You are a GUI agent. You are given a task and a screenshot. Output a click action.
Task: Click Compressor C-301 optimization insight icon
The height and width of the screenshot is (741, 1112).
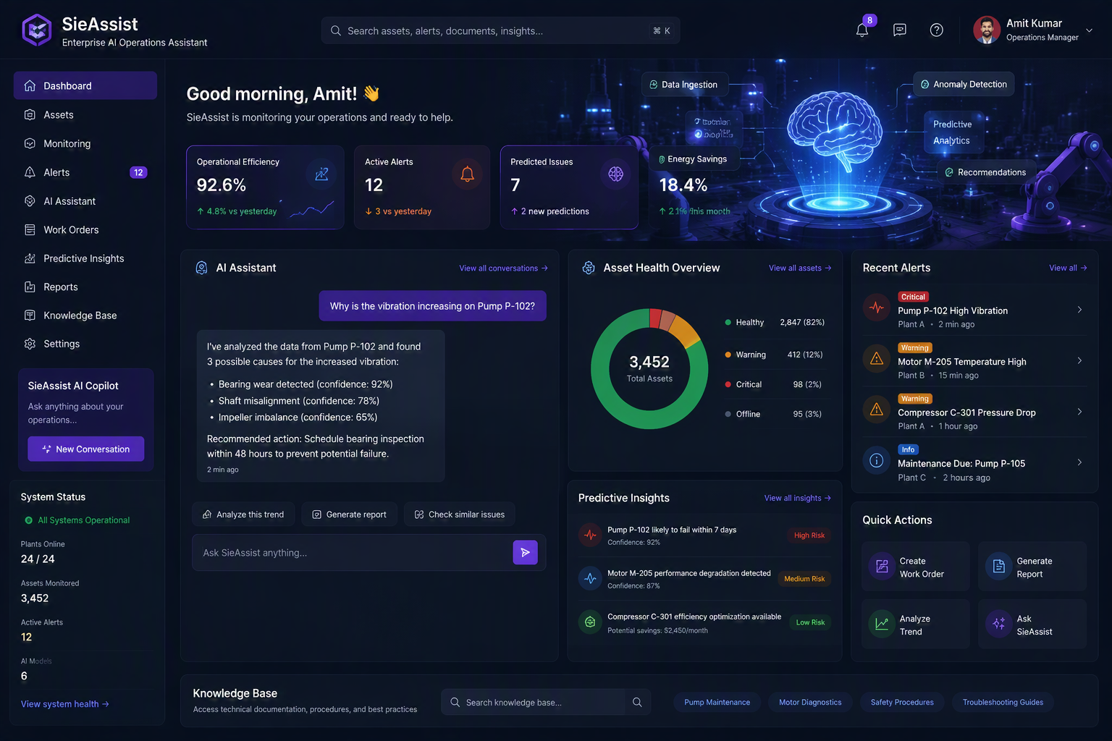(x=591, y=622)
